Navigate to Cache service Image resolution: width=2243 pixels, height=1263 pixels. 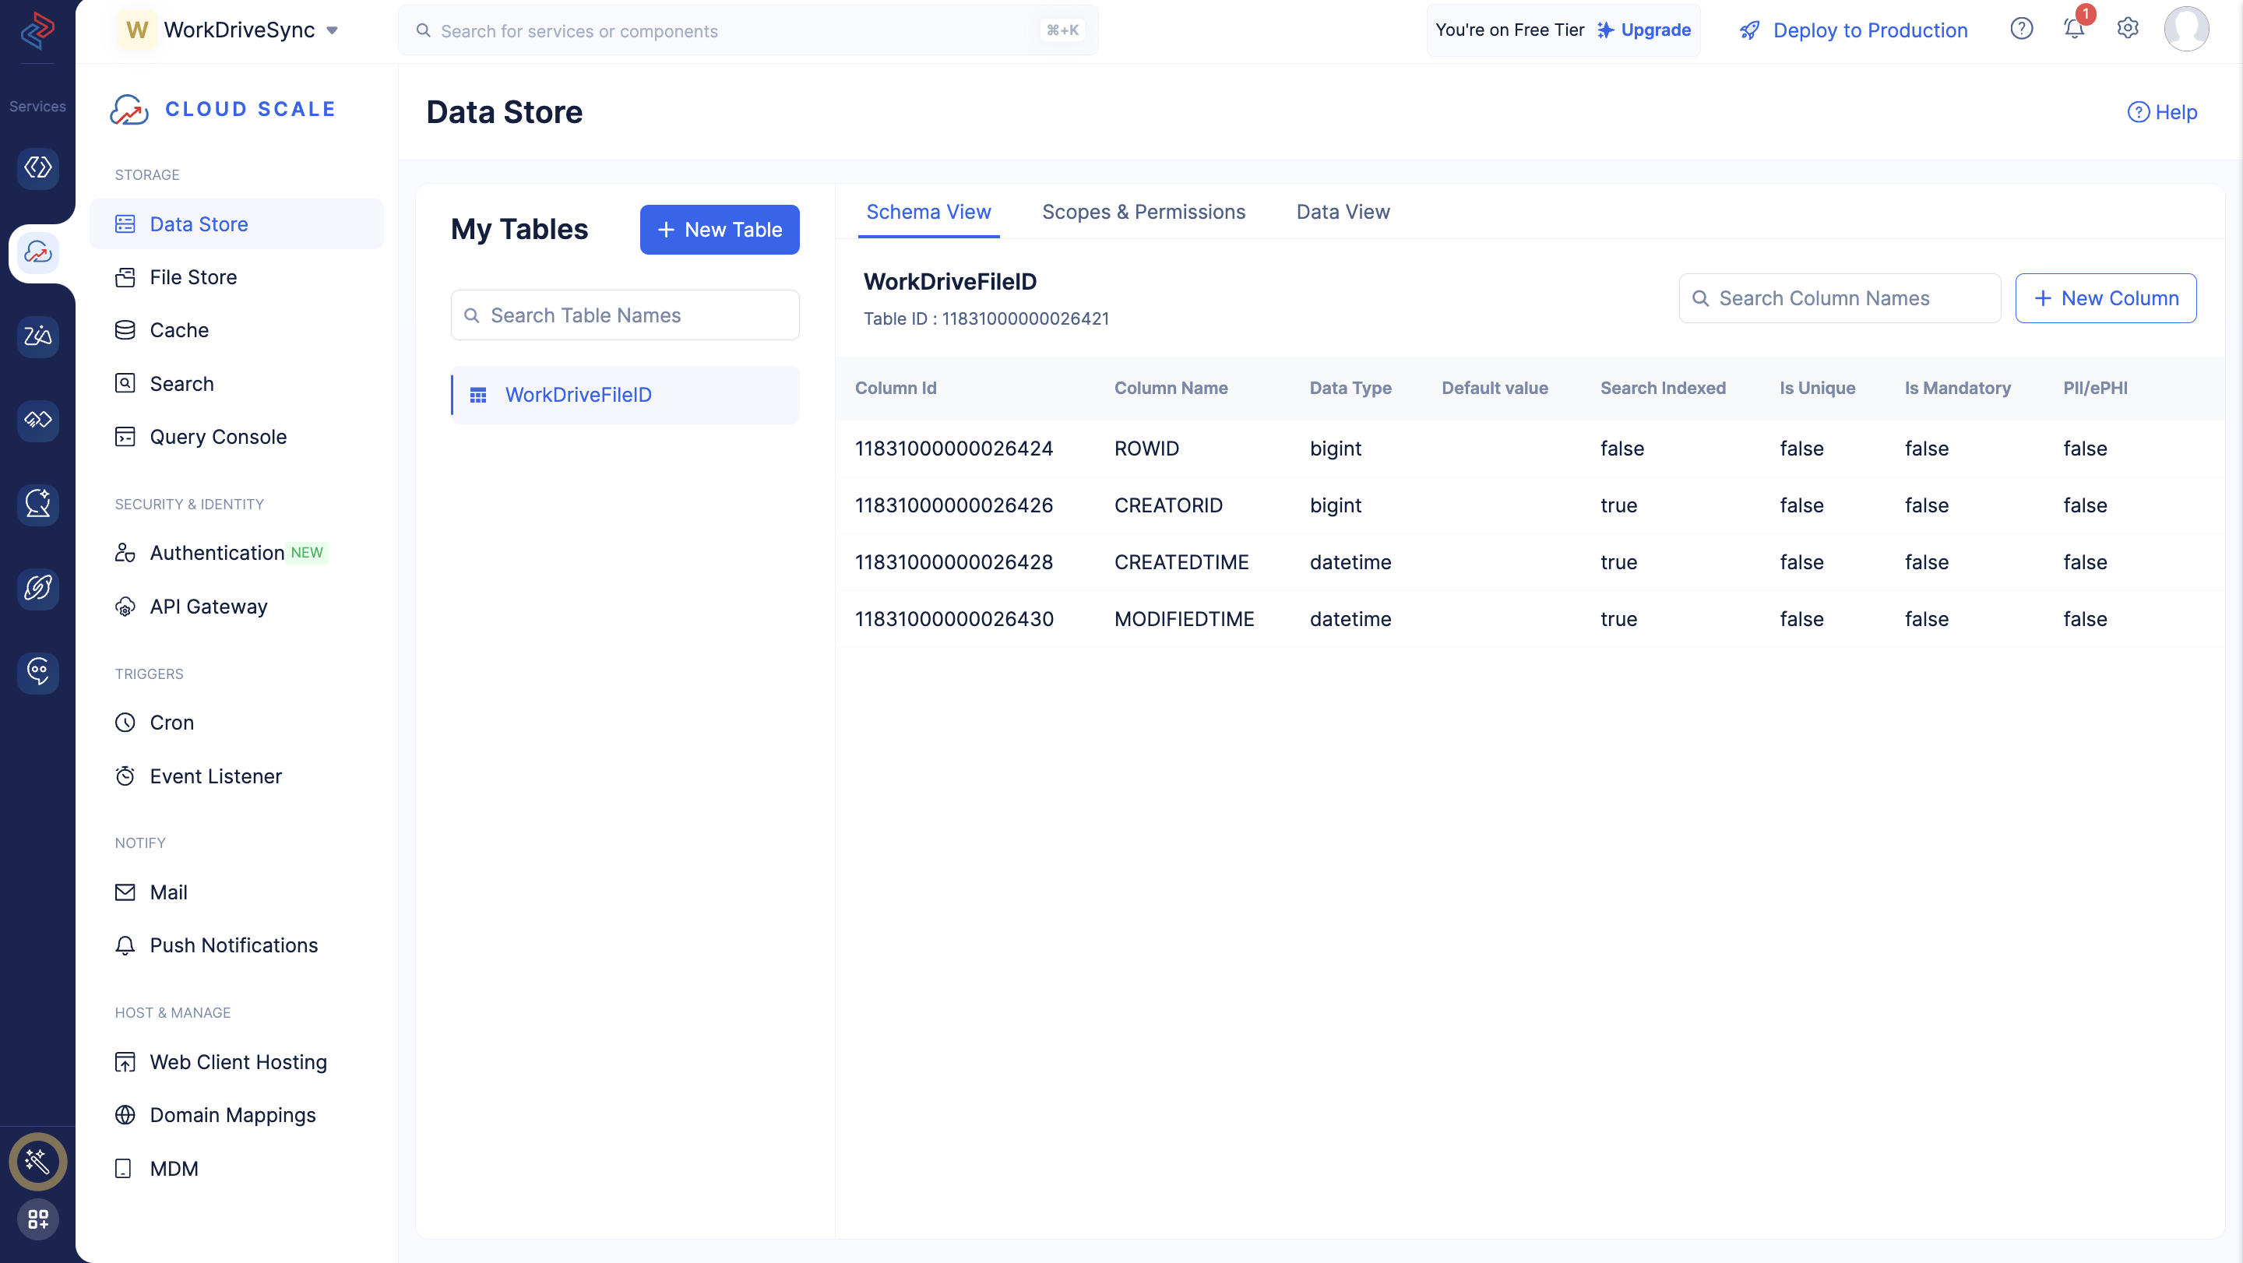click(x=178, y=329)
